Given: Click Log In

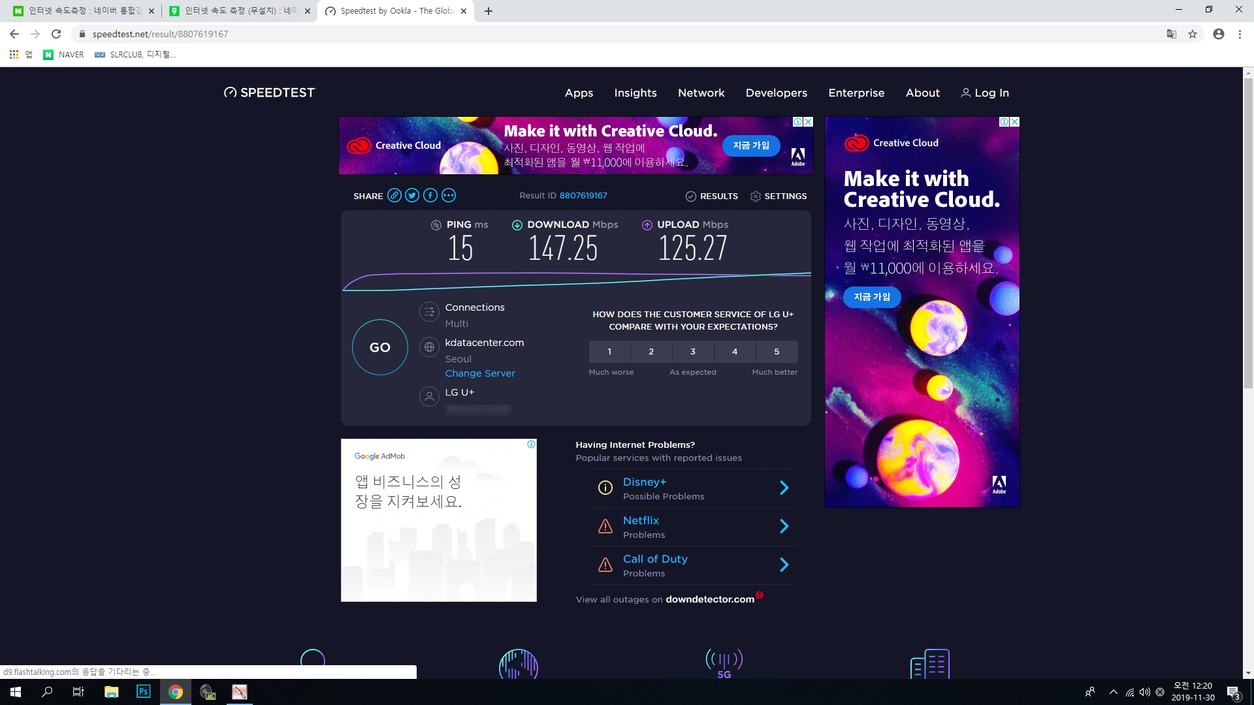Looking at the screenshot, I should click(x=985, y=93).
